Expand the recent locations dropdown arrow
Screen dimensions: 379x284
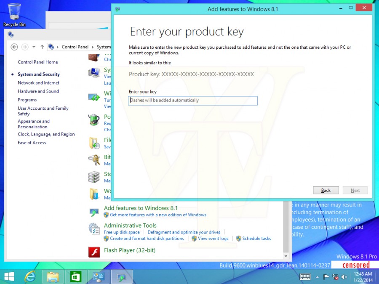click(x=34, y=47)
